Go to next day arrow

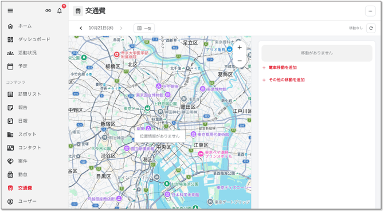[121, 28]
